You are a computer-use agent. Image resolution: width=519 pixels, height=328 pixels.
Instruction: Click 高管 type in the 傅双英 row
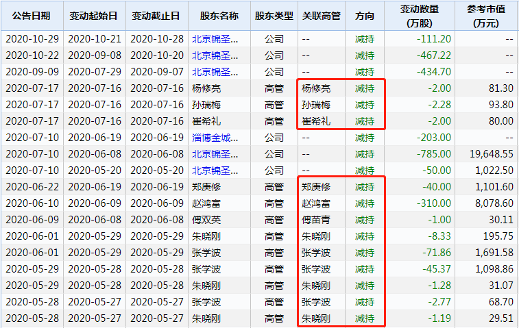[x=274, y=220]
